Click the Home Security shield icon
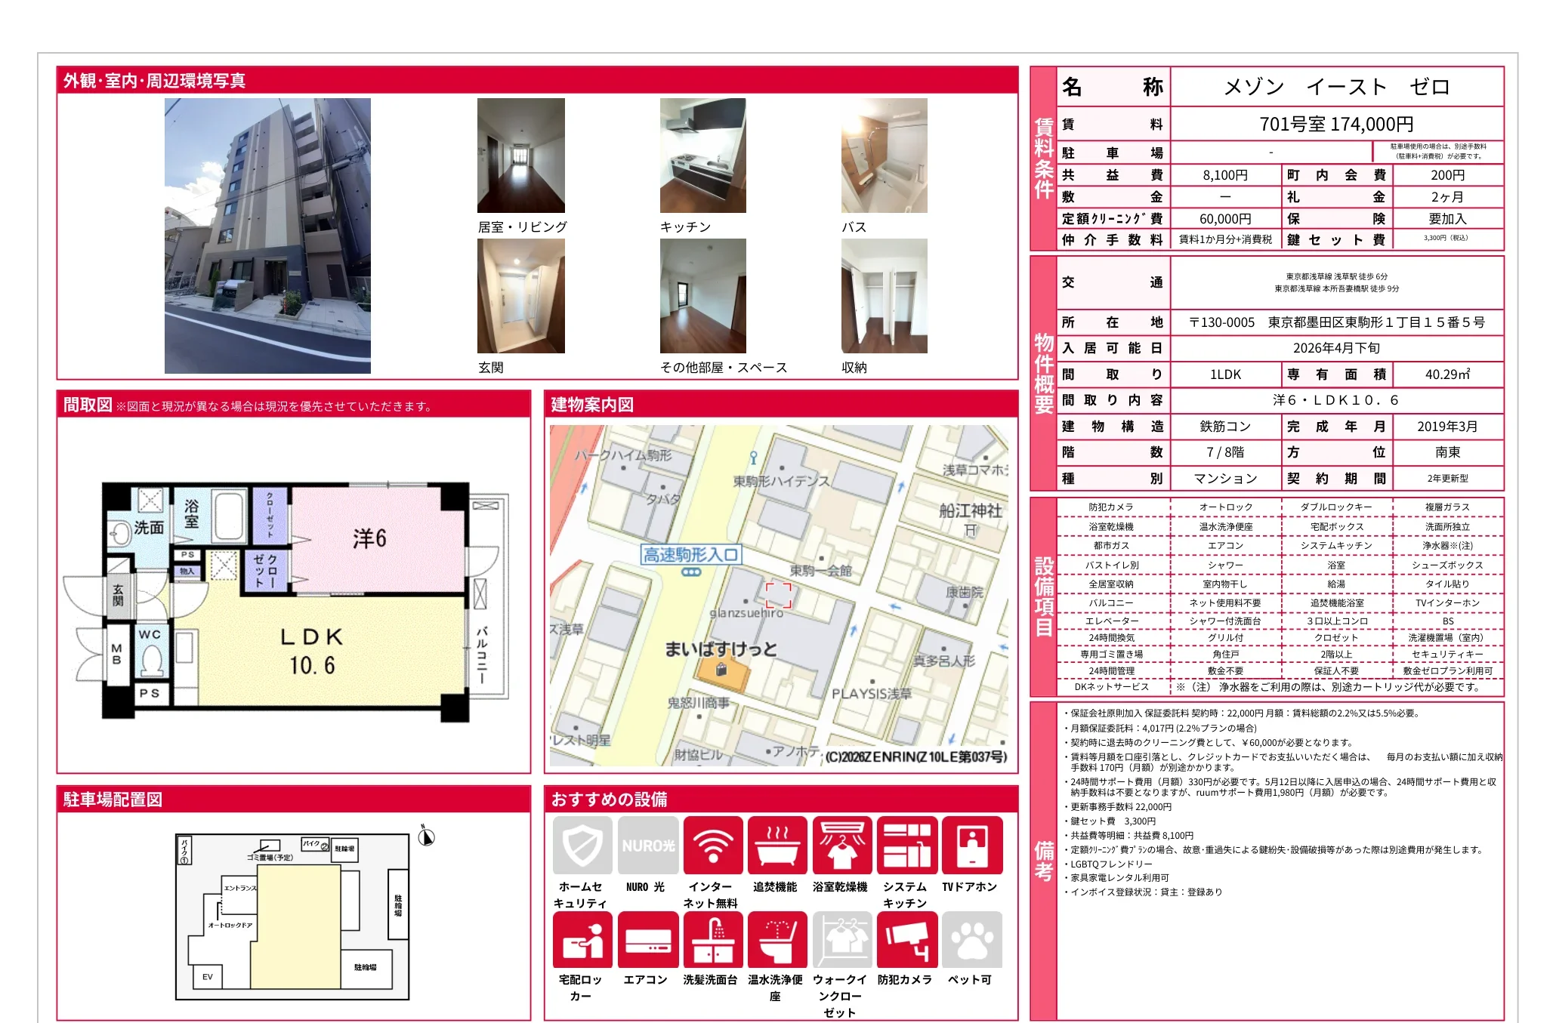Viewport: 1553px width, 1023px height. click(582, 845)
